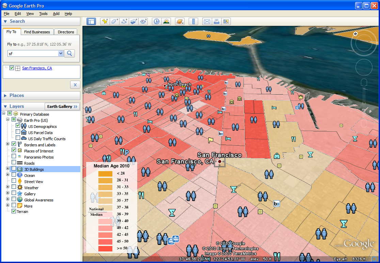The width and height of the screenshot is (380, 263).
Task: Uncheck Borders and Labels checkbox
Action: coord(14,144)
